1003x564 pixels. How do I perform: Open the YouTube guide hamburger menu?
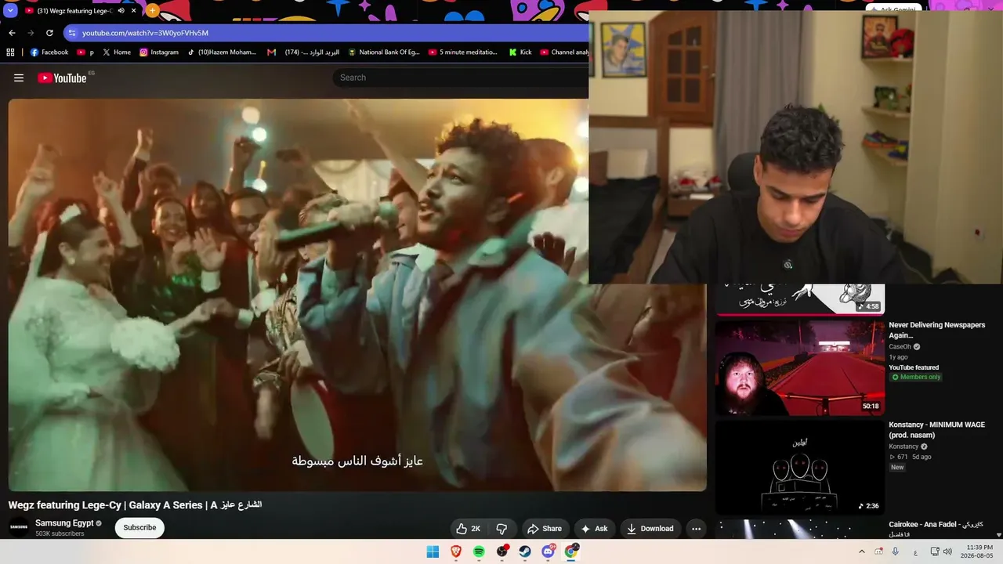coord(19,78)
